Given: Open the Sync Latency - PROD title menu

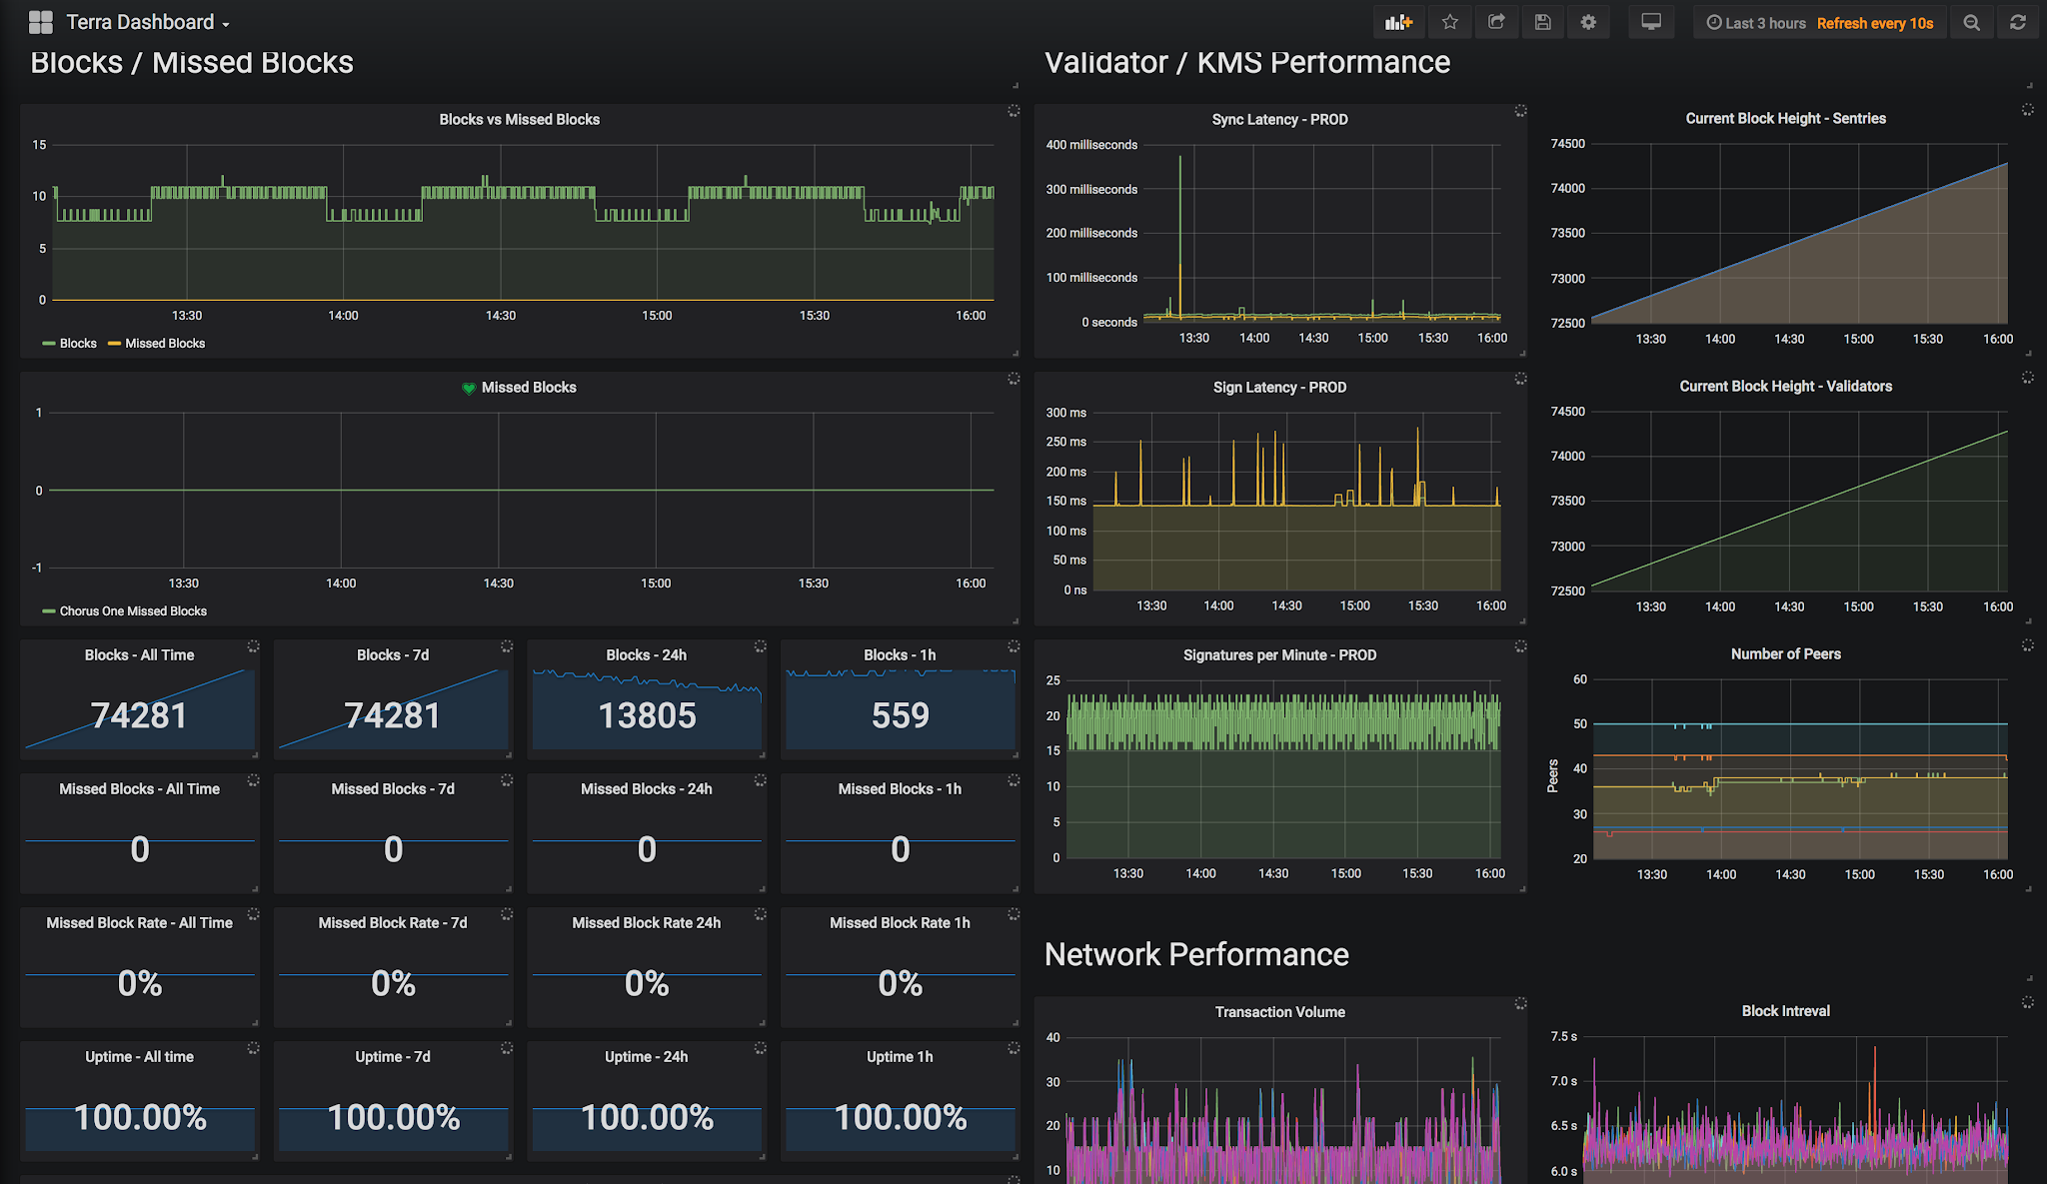Looking at the screenshot, I should click(1279, 119).
